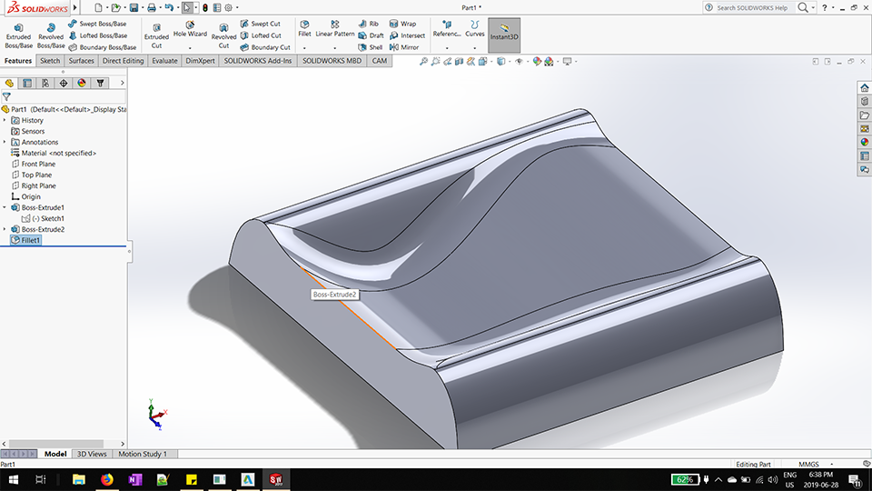872x491 pixels.
Task: Click Lofted Cut
Action: pyautogui.click(x=261, y=35)
